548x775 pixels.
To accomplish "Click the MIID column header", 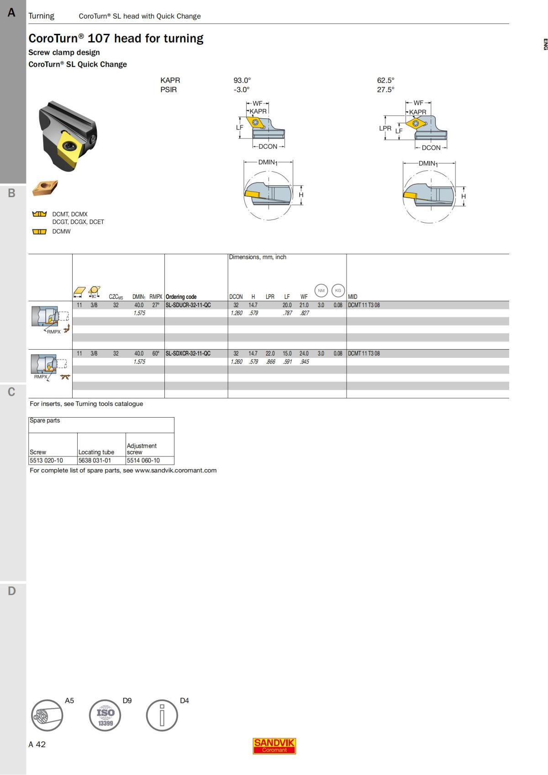I will (x=353, y=297).
